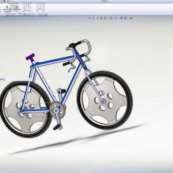The width and height of the screenshot is (173, 173).
Task: Select the purple bicycle seat
Action: coord(30,57)
